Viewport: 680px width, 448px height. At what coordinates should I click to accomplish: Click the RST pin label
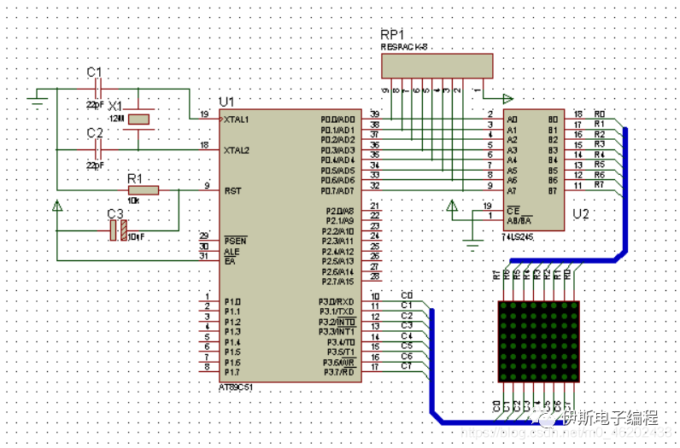[233, 191]
